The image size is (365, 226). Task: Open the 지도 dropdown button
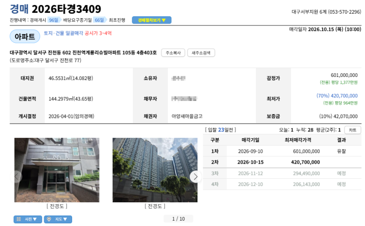pos(58,219)
